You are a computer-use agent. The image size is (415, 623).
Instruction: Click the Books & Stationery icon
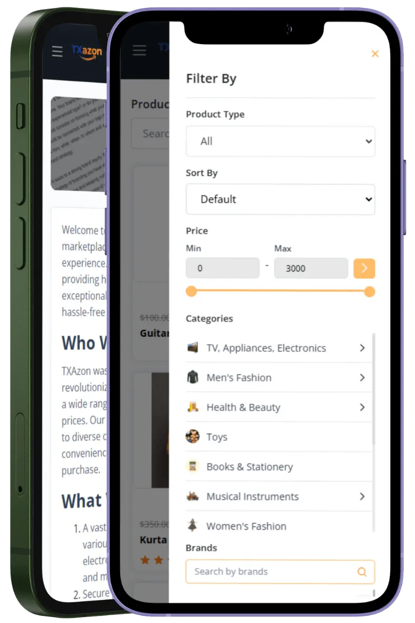coord(192,466)
